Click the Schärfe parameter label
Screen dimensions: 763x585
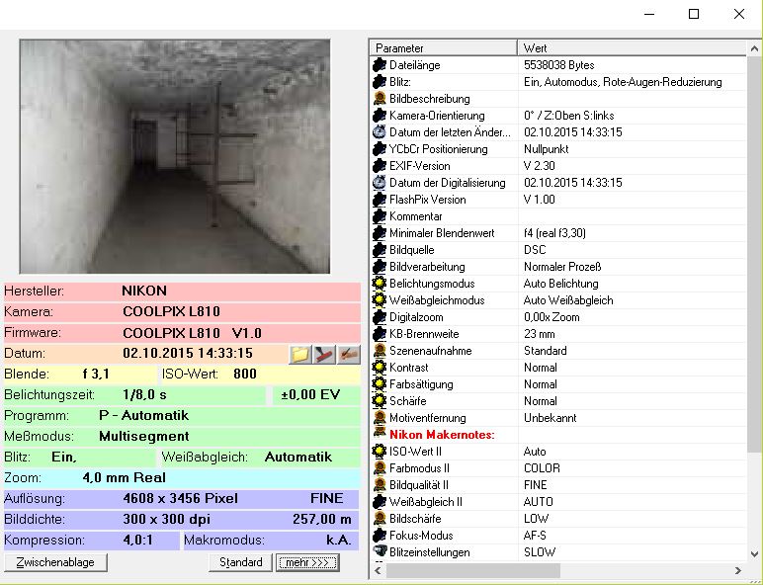click(x=408, y=401)
